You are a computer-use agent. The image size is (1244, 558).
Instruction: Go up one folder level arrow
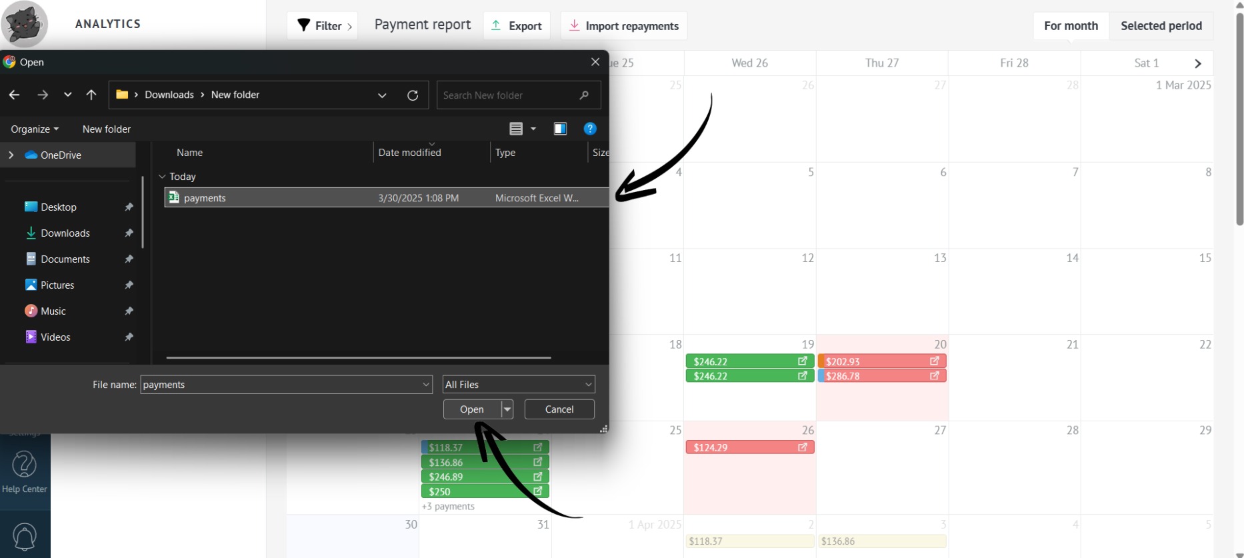pos(91,95)
